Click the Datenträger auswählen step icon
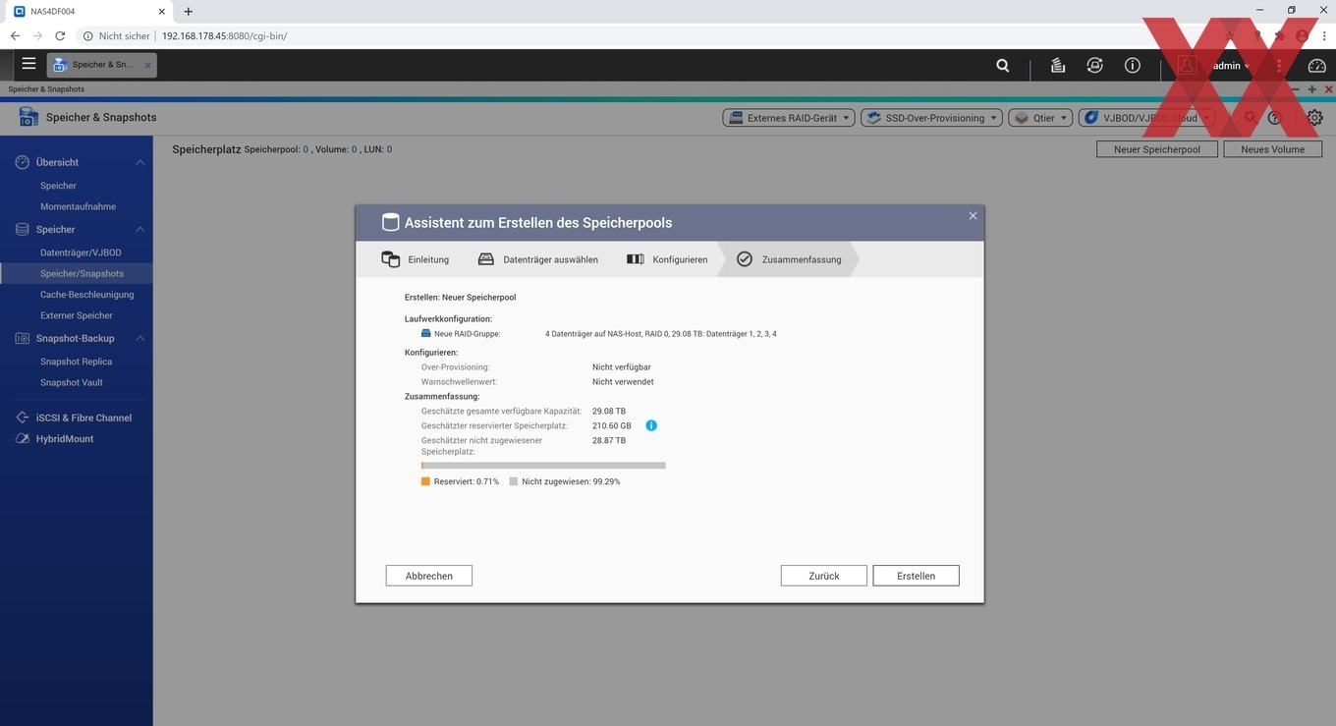 tap(485, 259)
